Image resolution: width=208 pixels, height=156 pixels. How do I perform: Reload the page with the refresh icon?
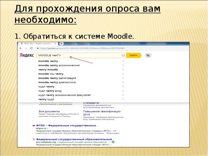(31, 48)
